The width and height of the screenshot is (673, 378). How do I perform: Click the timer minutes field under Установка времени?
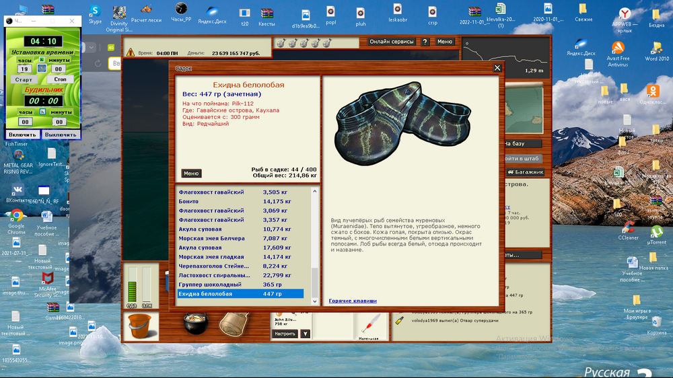click(59, 69)
